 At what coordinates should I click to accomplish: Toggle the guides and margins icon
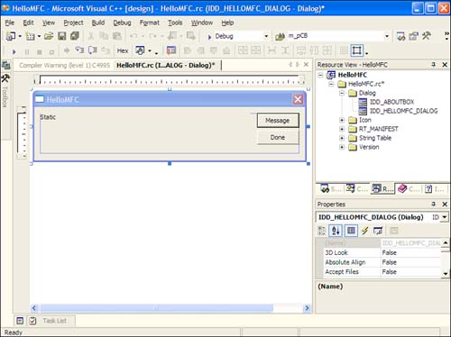click(357, 50)
